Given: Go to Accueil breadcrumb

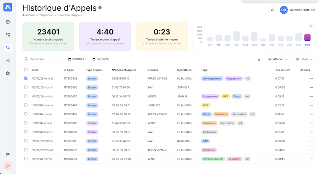Looking at the screenshot, I should [x=29, y=15].
